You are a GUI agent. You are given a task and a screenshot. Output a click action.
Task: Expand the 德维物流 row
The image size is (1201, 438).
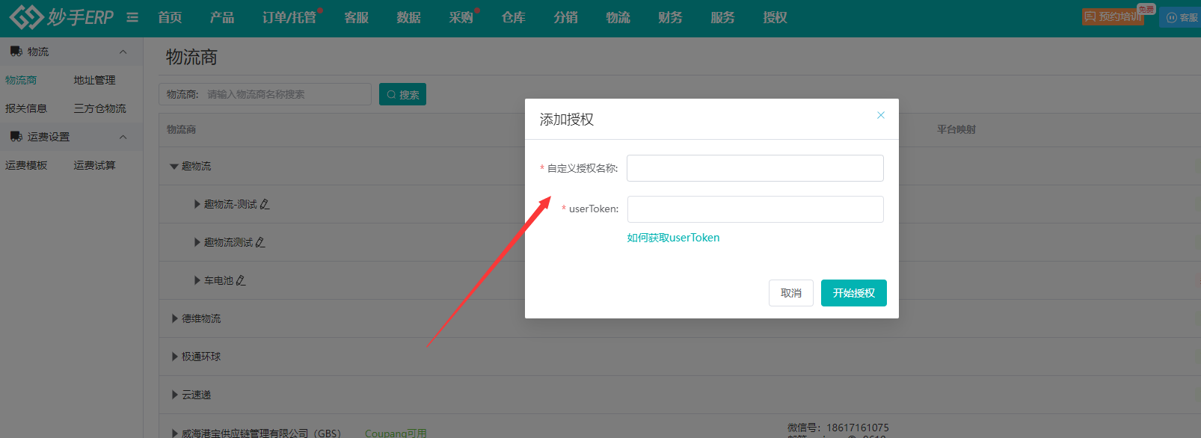175,318
